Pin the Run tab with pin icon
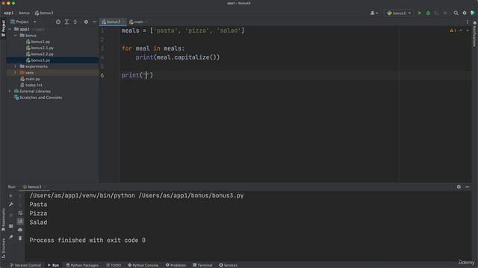 point(10,237)
